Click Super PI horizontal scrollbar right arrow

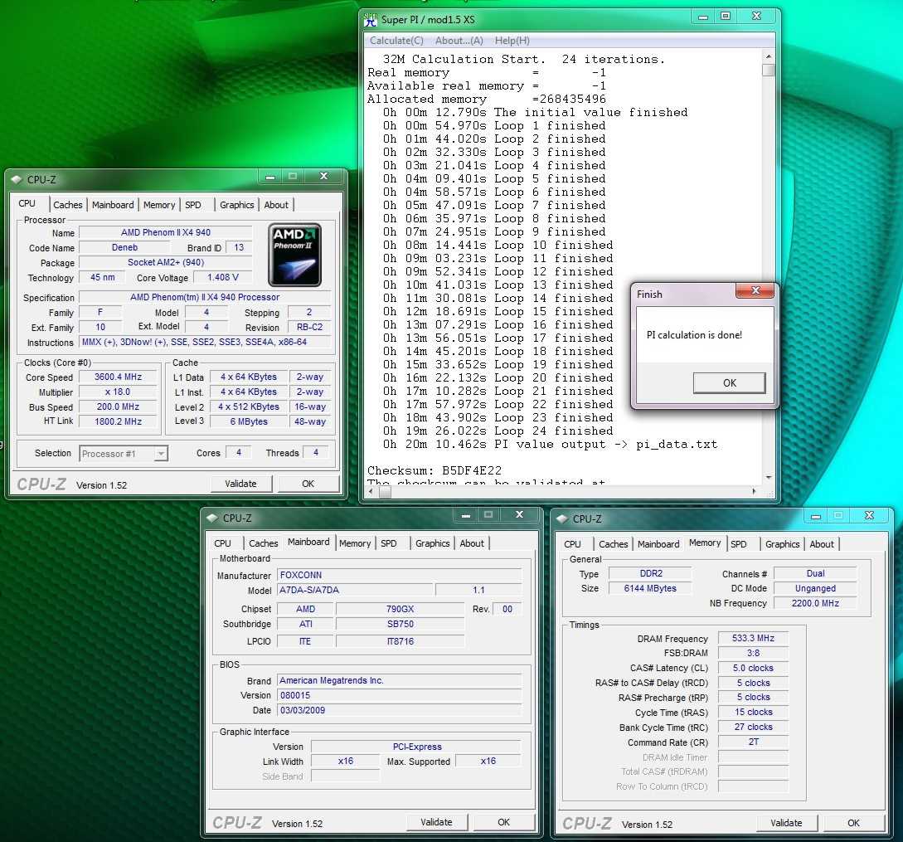pyautogui.click(x=754, y=492)
